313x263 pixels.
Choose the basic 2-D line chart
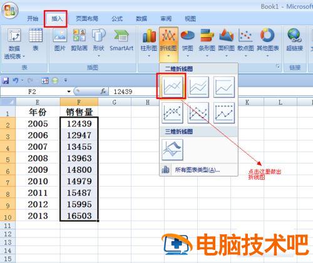[x=172, y=87]
